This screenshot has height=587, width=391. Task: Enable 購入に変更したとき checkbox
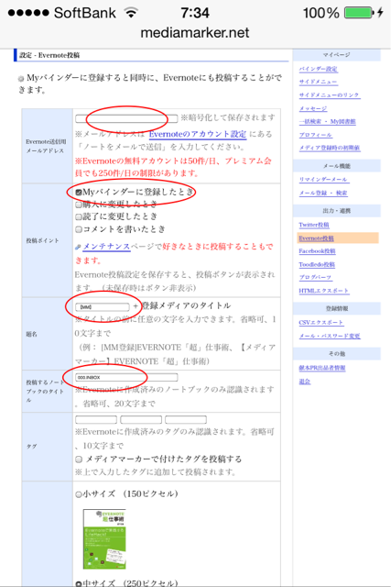click(x=79, y=205)
